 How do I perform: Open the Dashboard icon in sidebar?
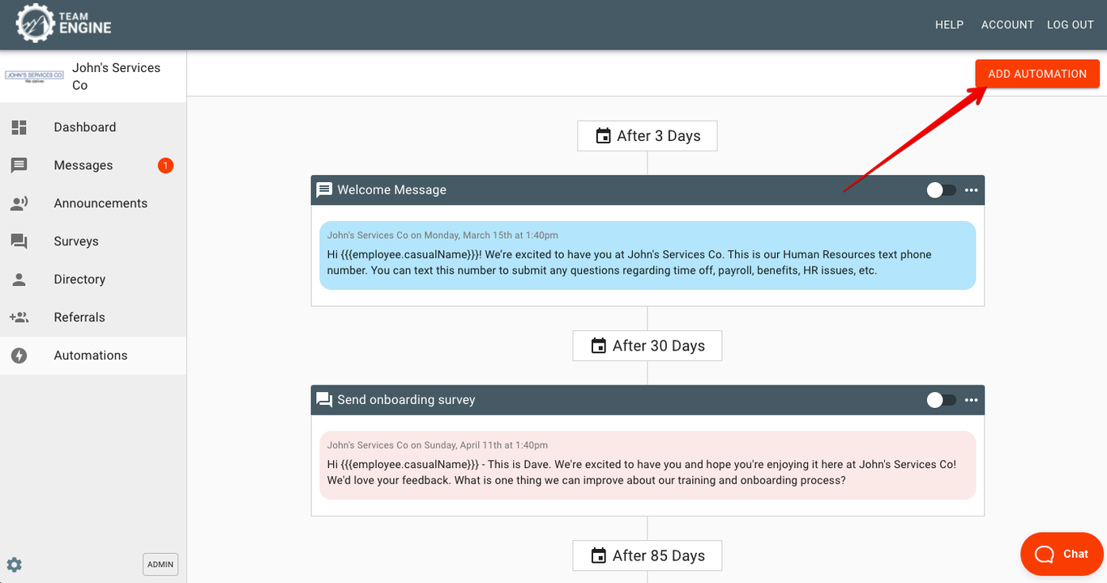pyautogui.click(x=19, y=127)
